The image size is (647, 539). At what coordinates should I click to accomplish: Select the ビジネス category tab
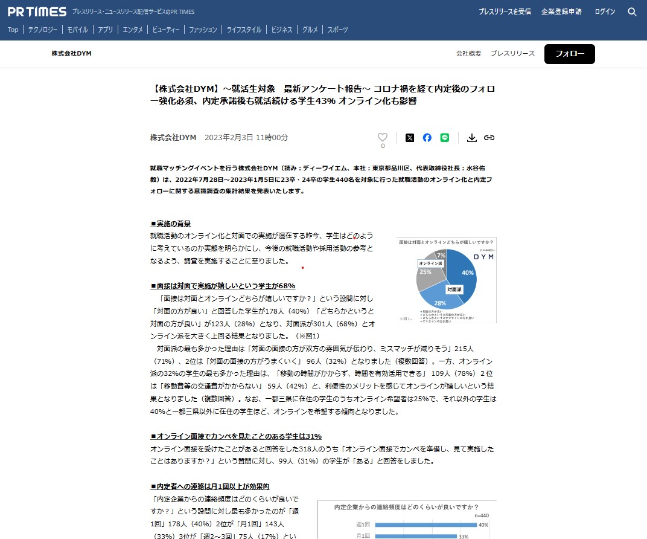click(282, 30)
